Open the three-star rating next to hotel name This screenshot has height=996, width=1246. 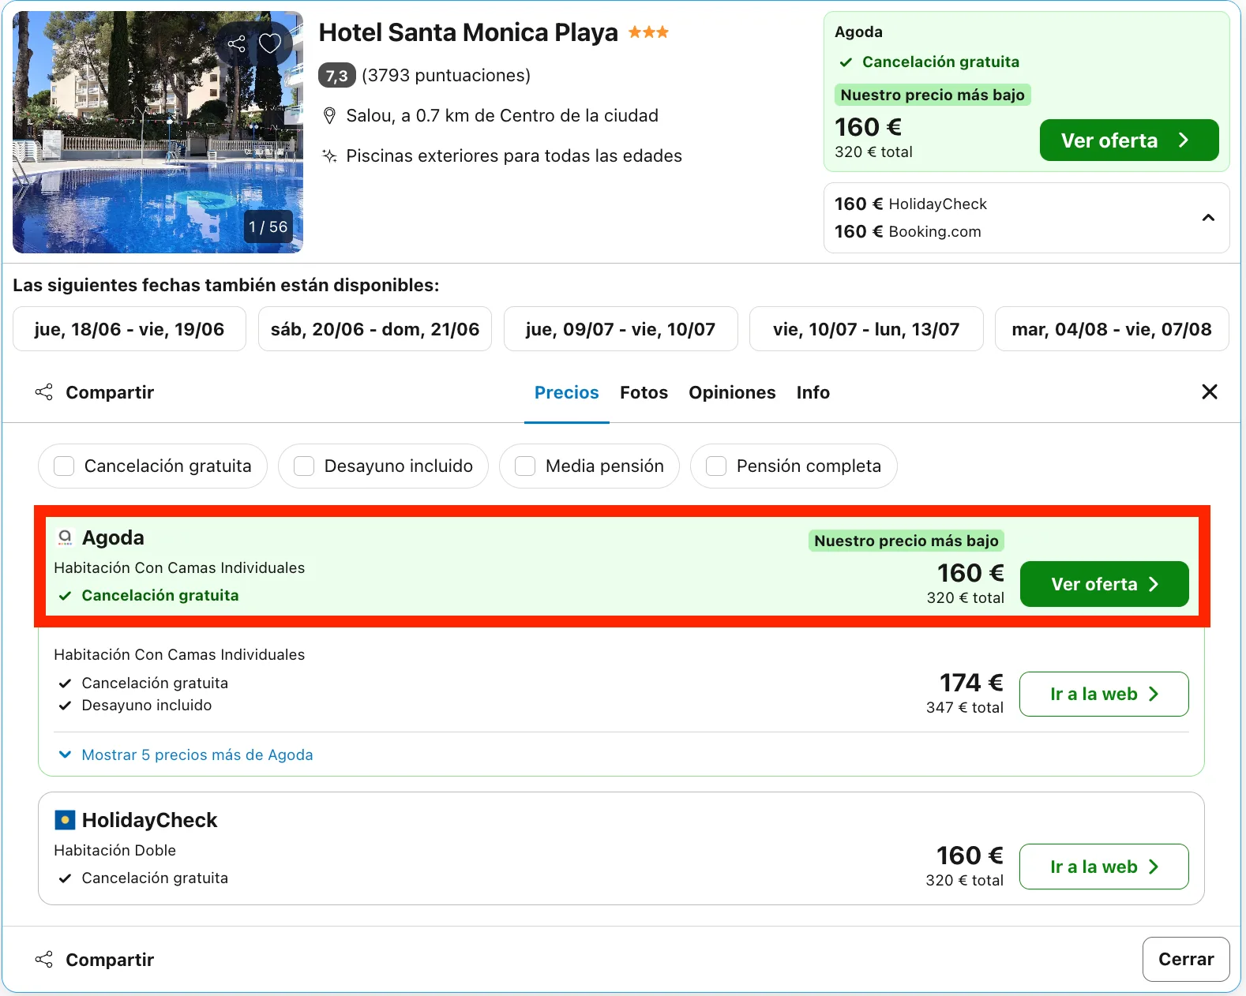(649, 32)
